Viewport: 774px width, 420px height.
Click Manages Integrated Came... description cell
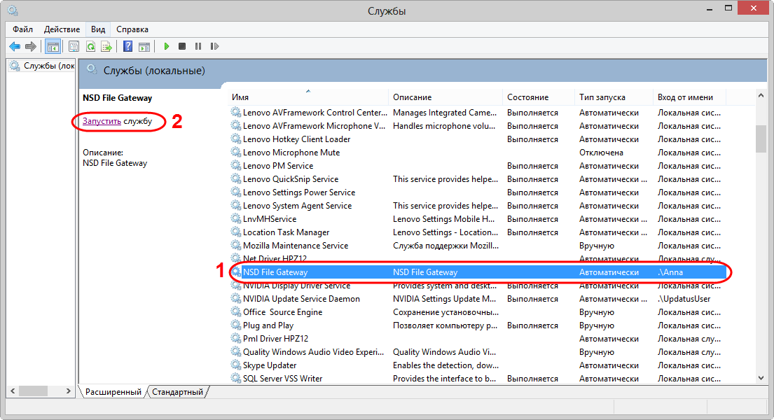click(445, 113)
